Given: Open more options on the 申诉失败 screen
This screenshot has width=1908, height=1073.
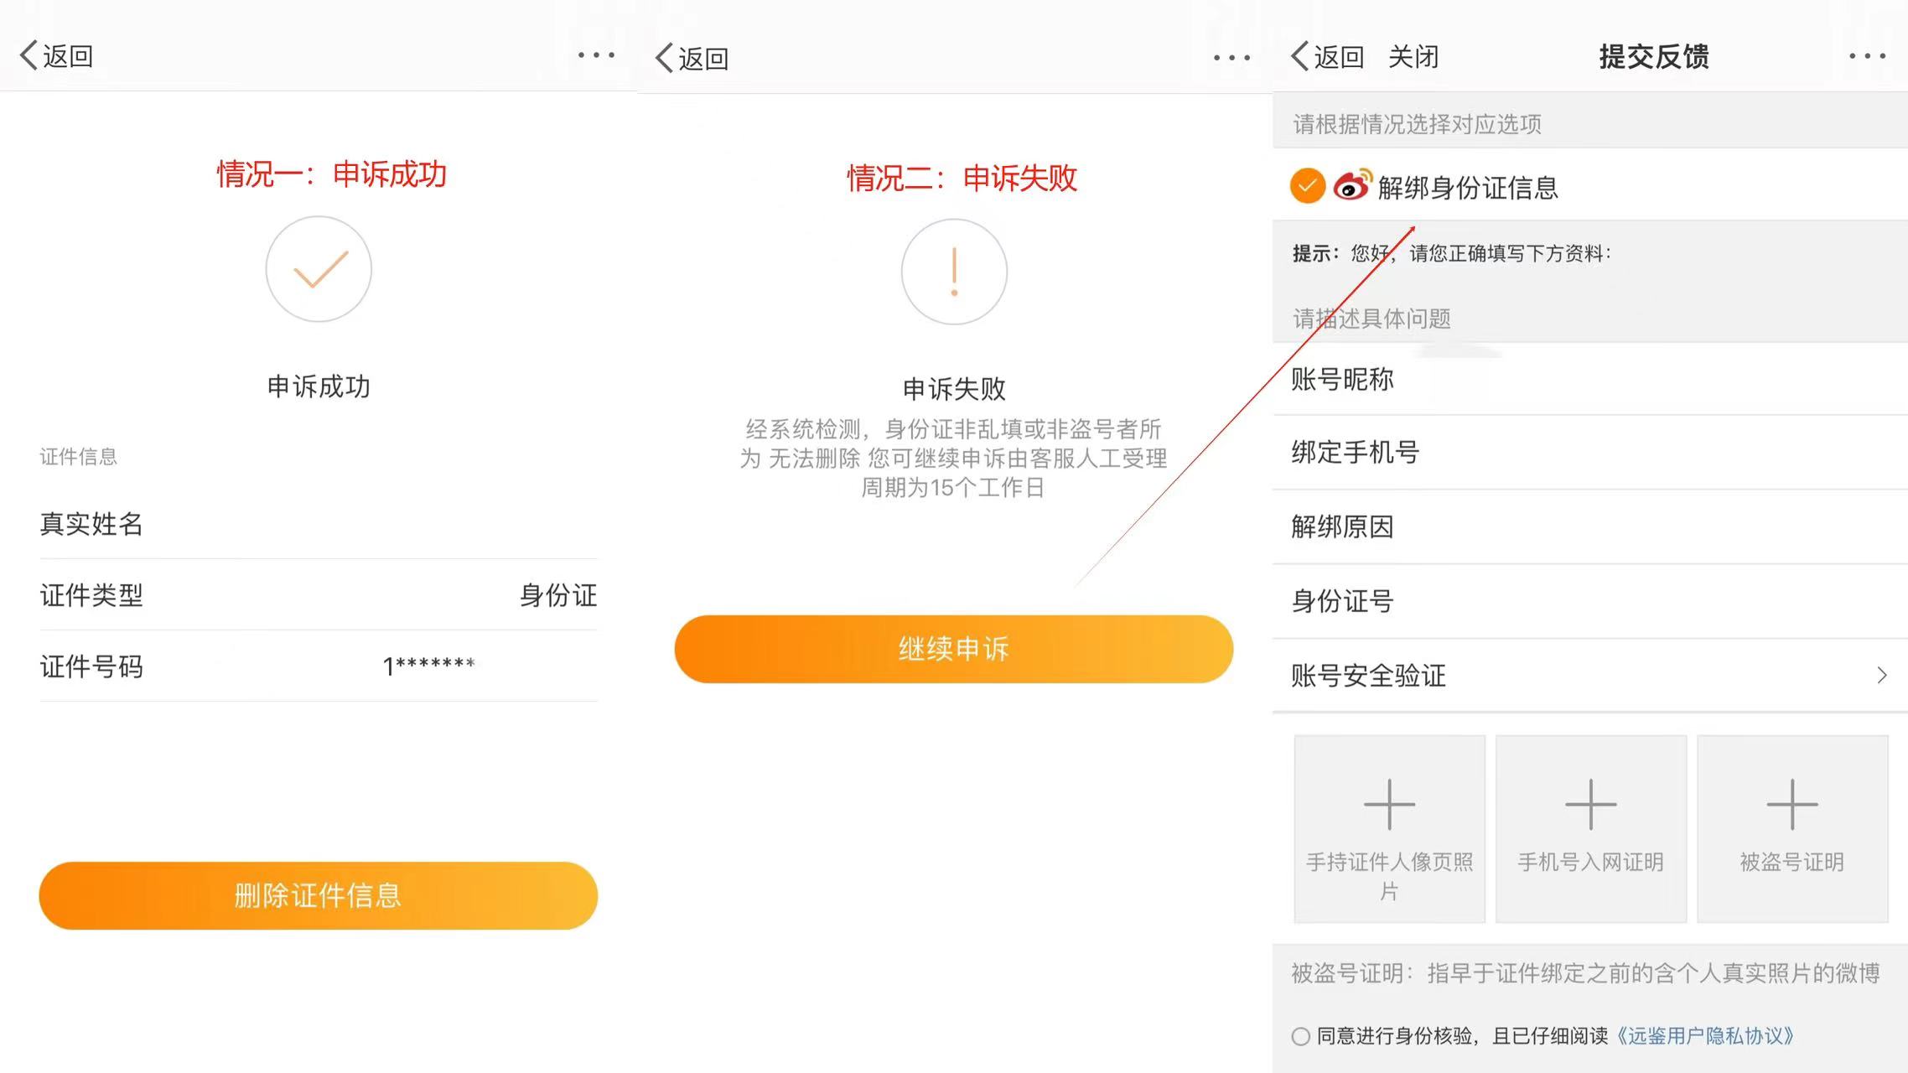Looking at the screenshot, I should (1231, 58).
